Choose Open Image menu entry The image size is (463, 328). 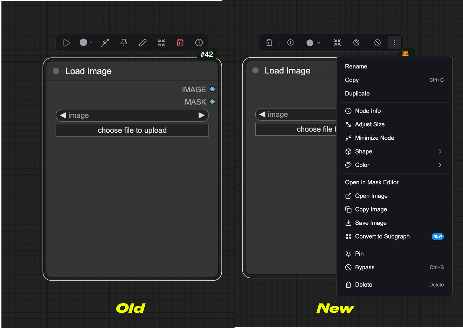pyautogui.click(x=394, y=196)
